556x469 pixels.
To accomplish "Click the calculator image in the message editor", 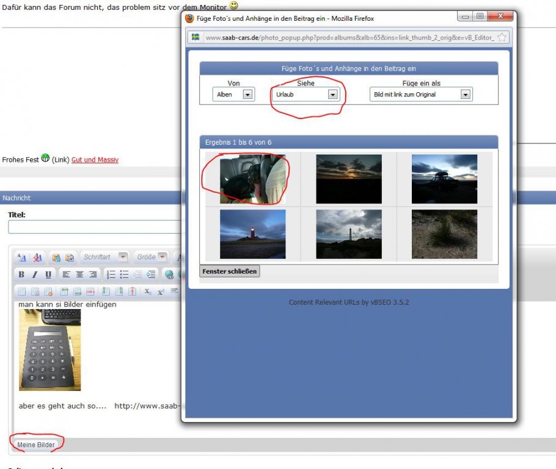I will [50, 350].
